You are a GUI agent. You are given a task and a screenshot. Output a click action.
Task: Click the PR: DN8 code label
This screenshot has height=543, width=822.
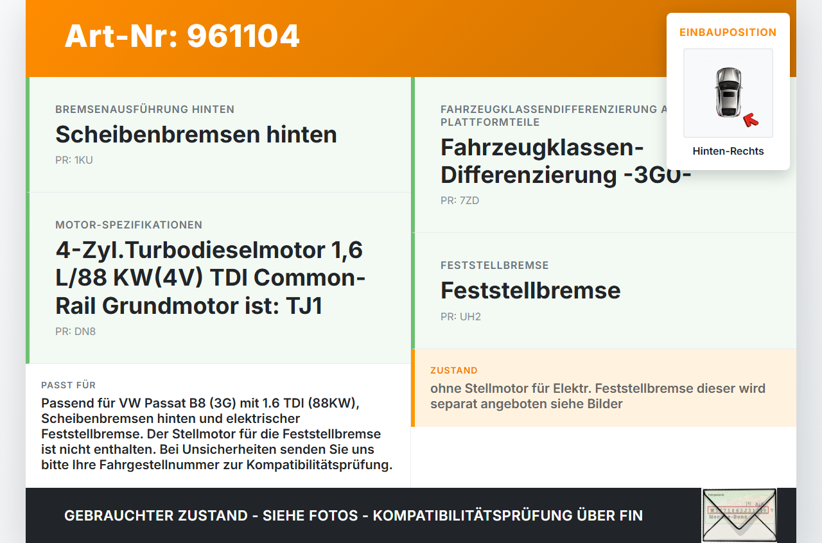74,331
